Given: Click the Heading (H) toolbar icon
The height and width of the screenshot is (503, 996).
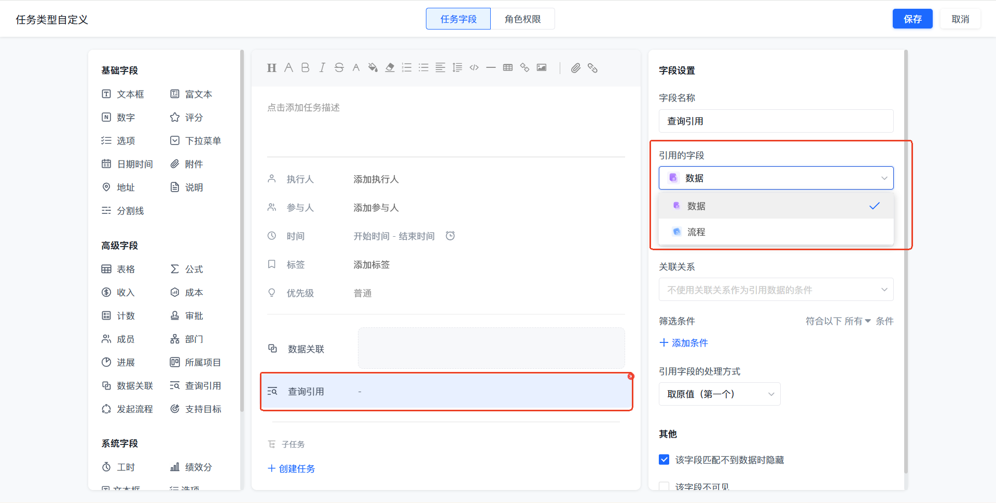Looking at the screenshot, I should [271, 68].
